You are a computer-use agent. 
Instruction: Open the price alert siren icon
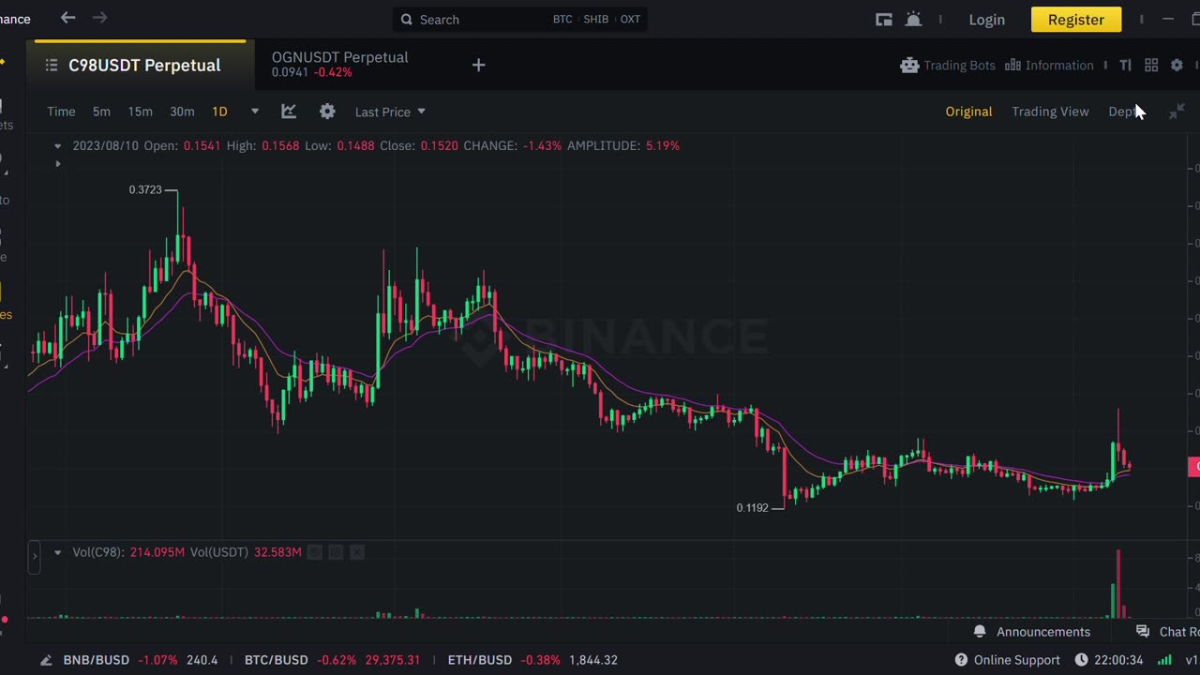coord(913,19)
